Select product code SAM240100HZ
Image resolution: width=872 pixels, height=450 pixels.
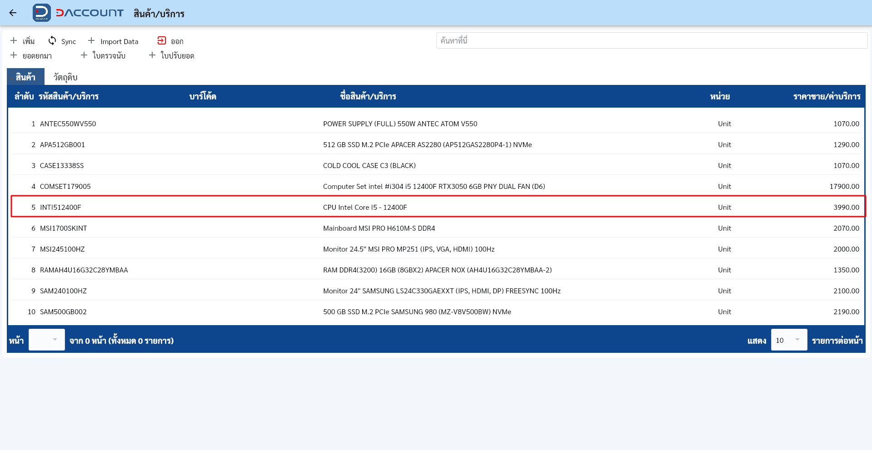point(63,291)
